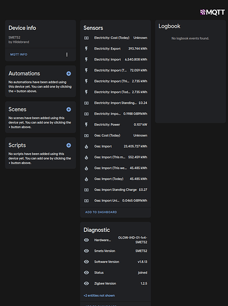Viewport: 228px width, 306px height.
Task: Click the Device info card heading
Action: point(23,28)
